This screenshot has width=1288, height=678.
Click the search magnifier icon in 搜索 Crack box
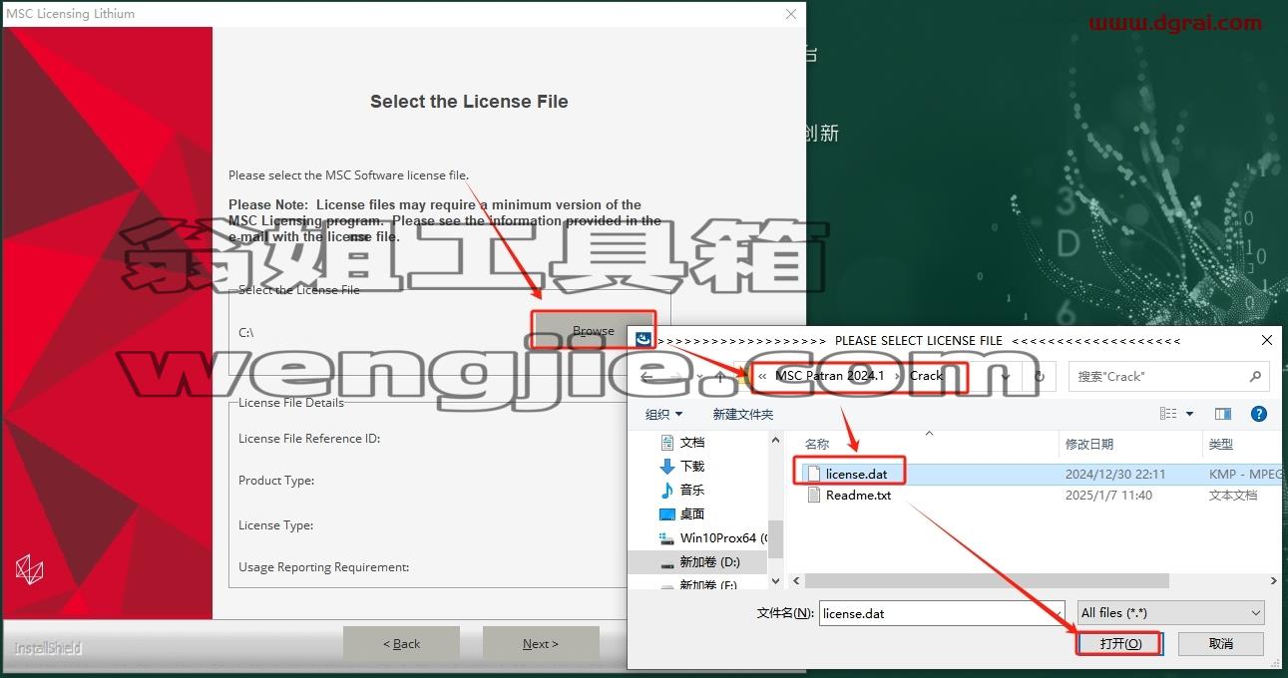(1255, 377)
